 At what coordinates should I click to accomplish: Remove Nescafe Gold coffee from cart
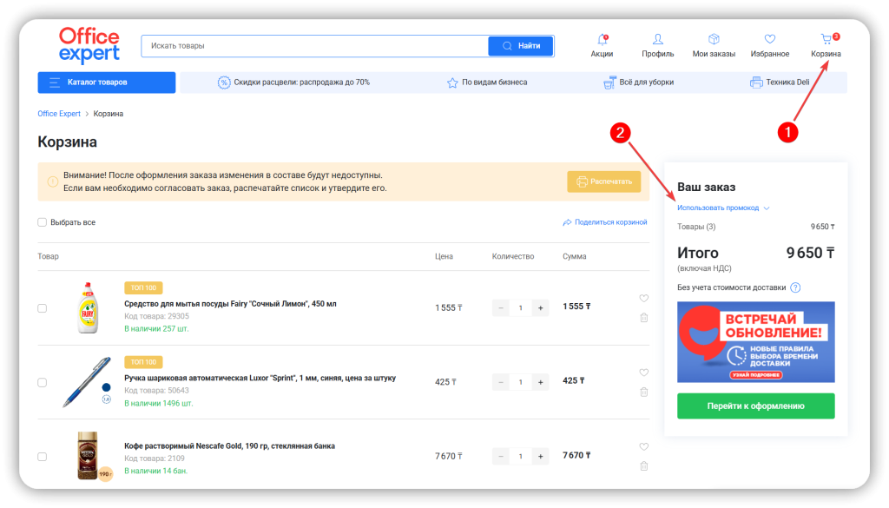(643, 466)
